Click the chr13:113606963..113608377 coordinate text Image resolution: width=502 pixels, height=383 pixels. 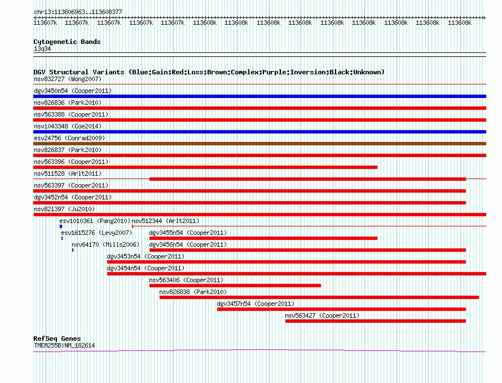[78, 12]
